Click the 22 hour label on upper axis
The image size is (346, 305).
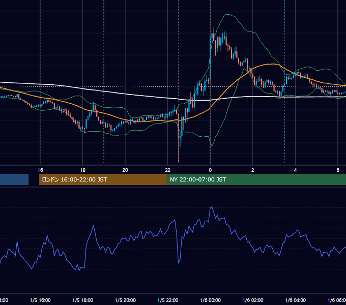tap(168, 170)
